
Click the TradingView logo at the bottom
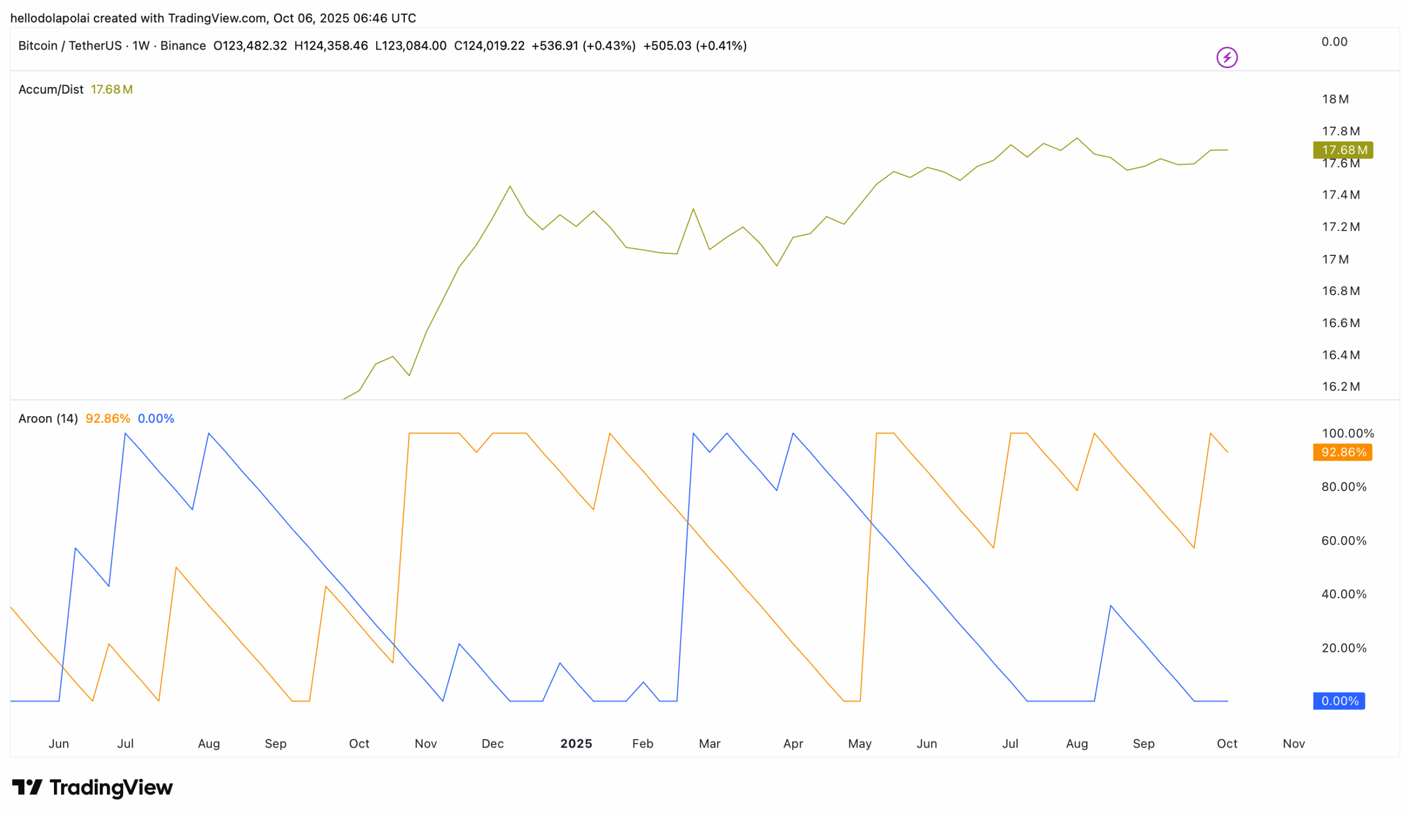click(93, 787)
